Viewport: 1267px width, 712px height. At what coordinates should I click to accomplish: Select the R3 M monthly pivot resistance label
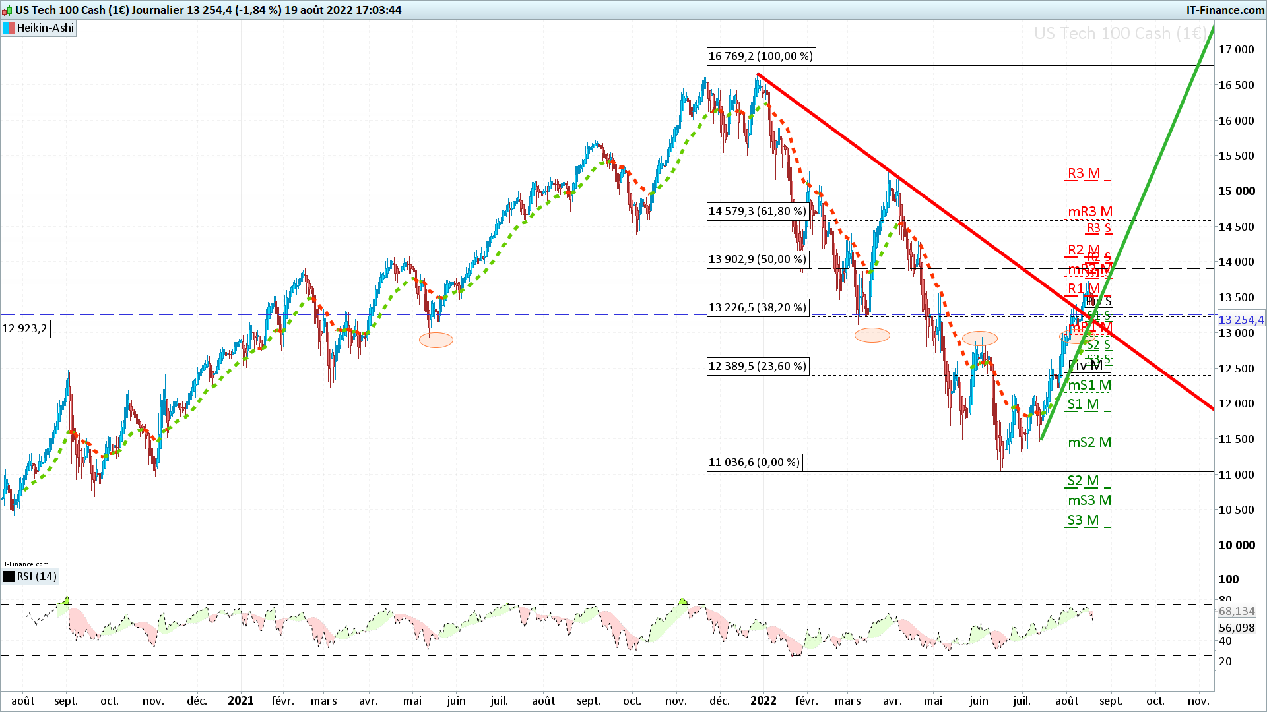coord(1084,174)
